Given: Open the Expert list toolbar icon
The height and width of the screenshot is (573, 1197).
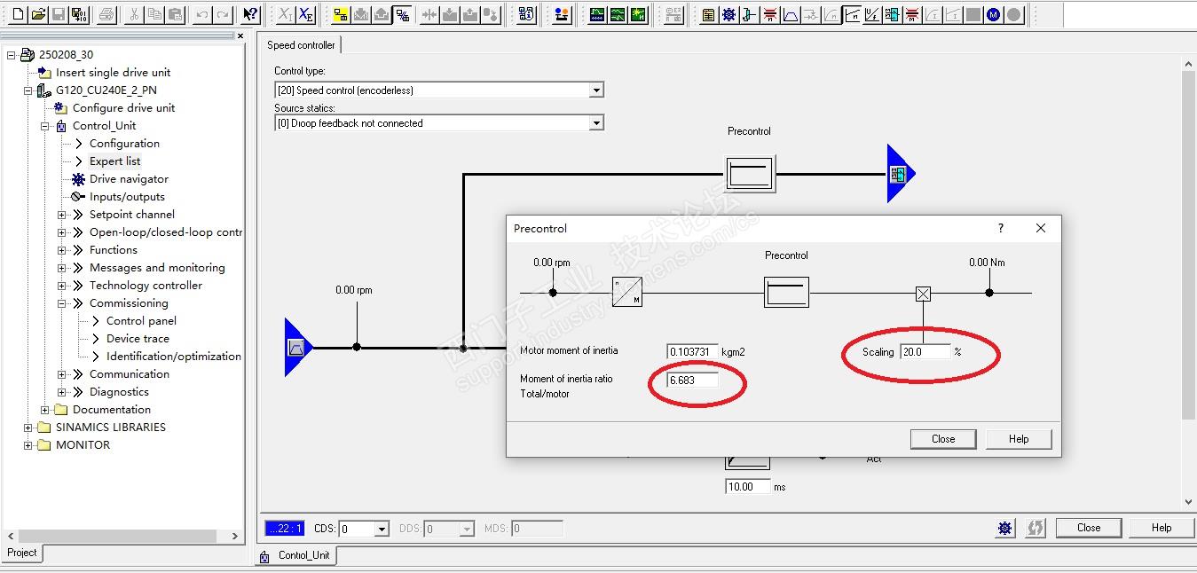Looking at the screenshot, I should [708, 14].
